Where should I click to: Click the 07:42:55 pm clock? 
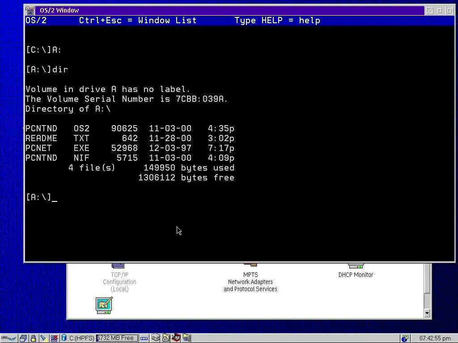(x=435, y=339)
